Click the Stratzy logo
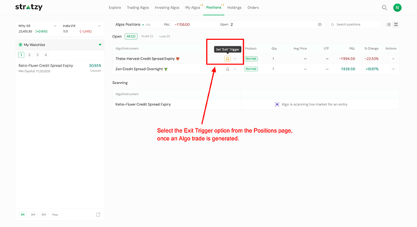The width and height of the screenshot is (417, 227). point(29,7)
